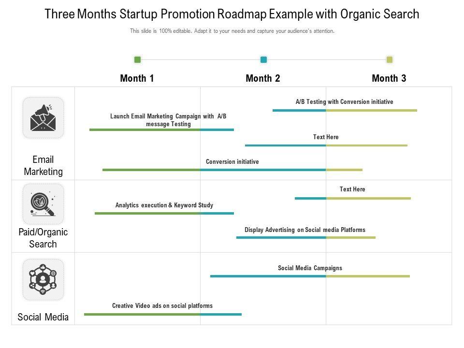Screen dimensions: 464x348
Task: Click the Social Media Campaigns label
Action: pos(310,268)
